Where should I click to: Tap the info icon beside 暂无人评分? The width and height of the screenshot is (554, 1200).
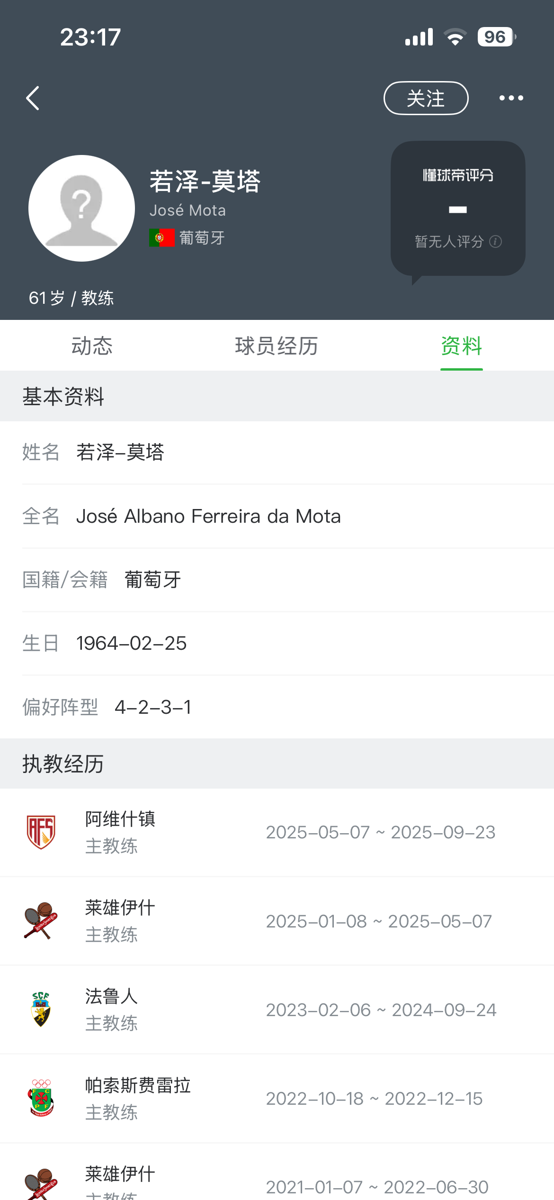[496, 242]
